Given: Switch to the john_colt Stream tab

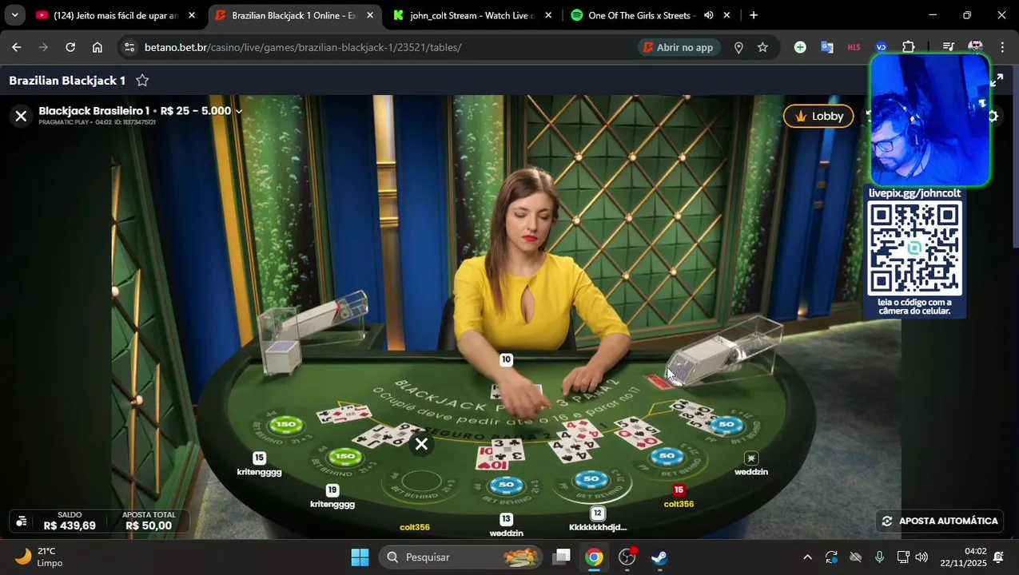Looking at the screenshot, I should [472, 15].
